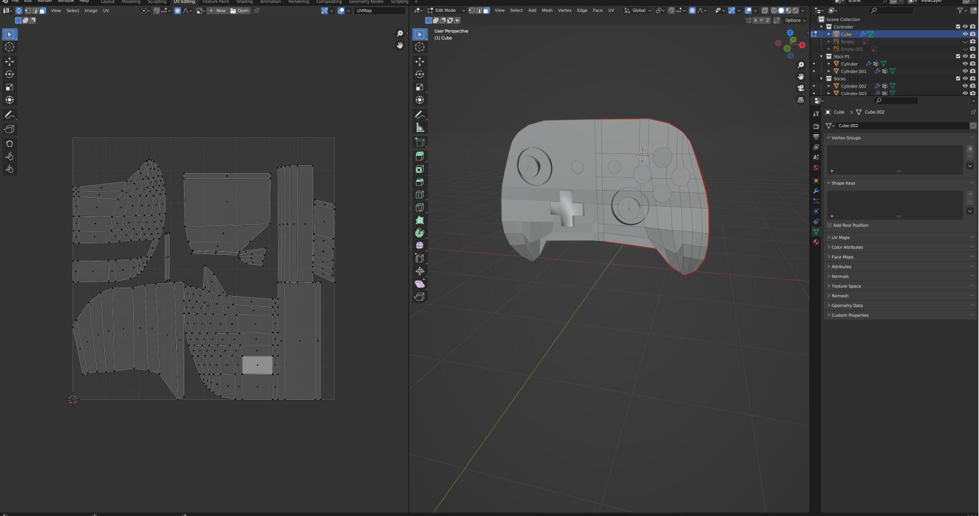Click the Move tool in the 3D viewport

coord(419,62)
